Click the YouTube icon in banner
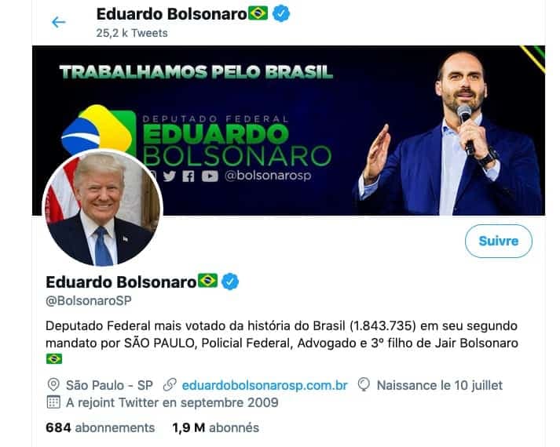This screenshot has width=560, height=447. tap(210, 176)
